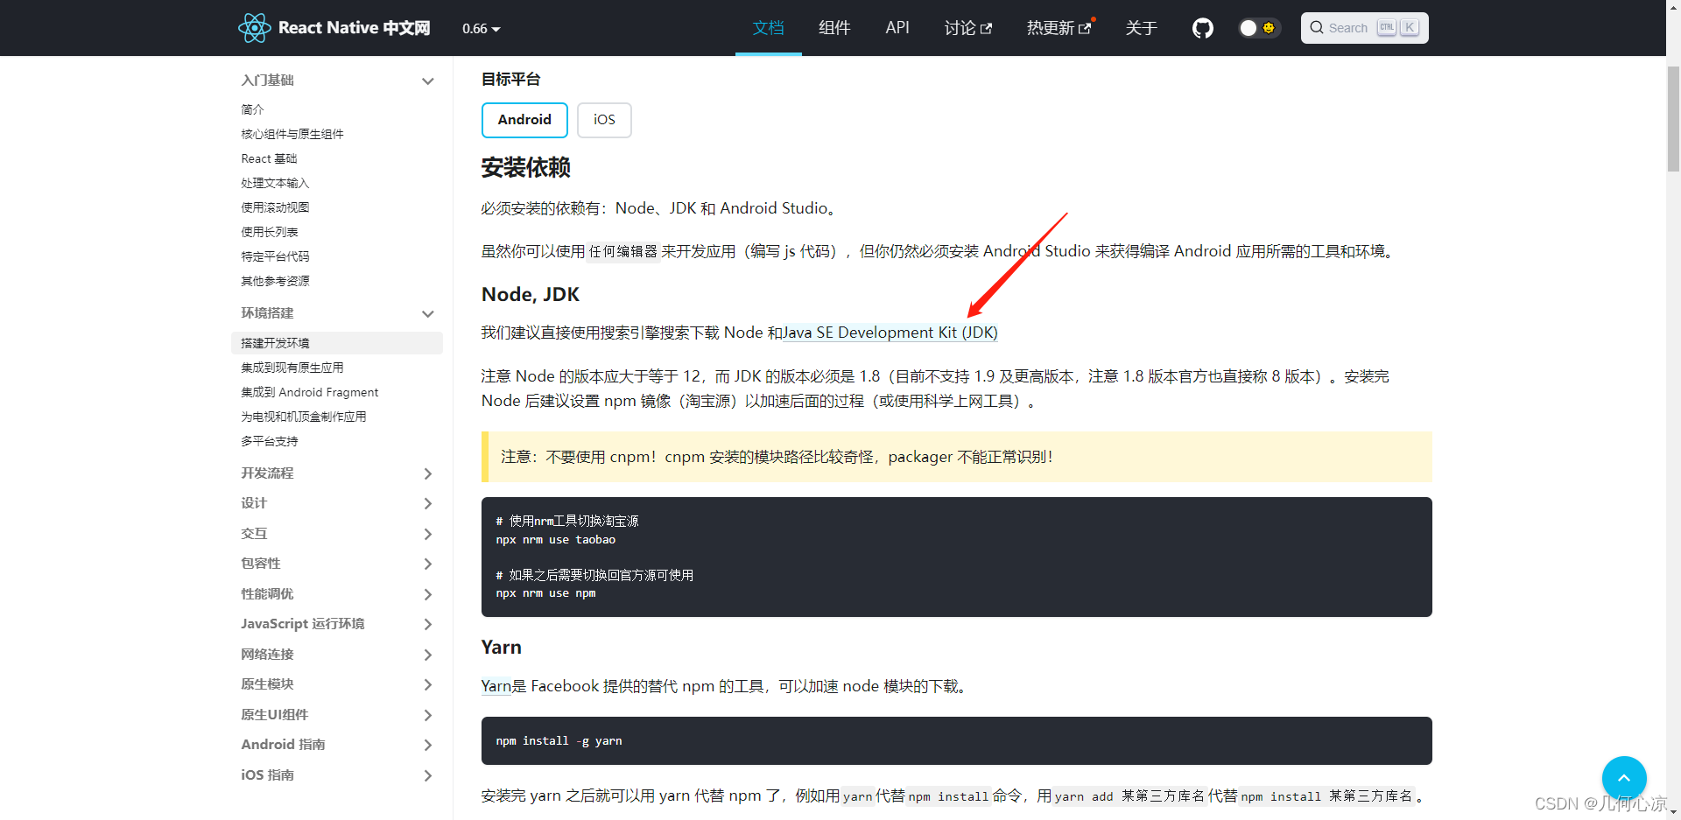The height and width of the screenshot is (820, 1681).
Task: Click the React Native atom logo
Action: (254, 28)
